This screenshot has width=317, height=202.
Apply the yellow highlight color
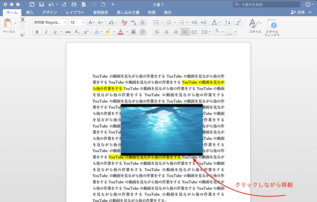coord(108,32)
